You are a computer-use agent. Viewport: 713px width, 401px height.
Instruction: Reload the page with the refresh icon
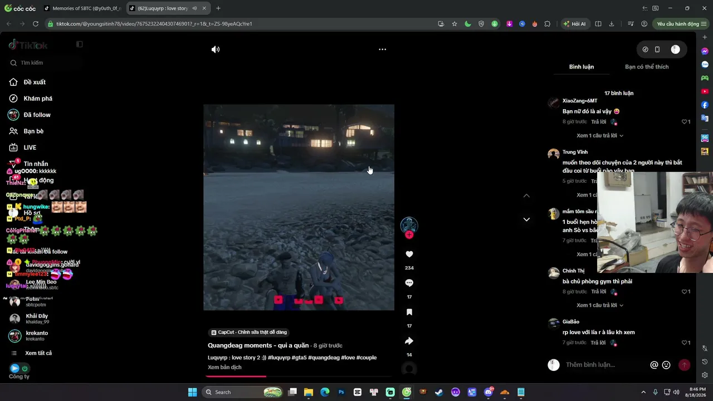click(x=36, y=24)
